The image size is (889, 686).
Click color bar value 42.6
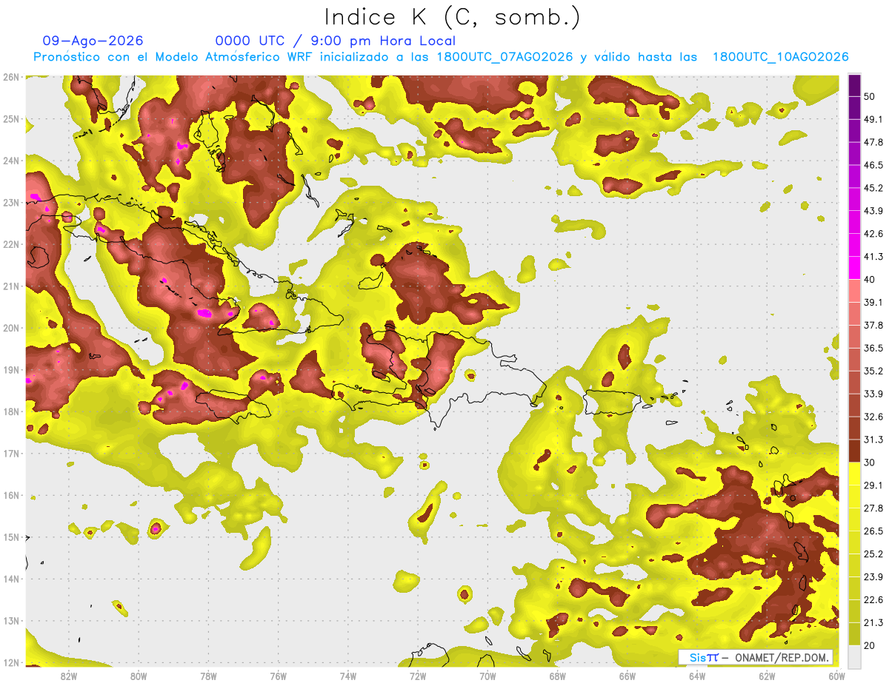coord(873,234)
